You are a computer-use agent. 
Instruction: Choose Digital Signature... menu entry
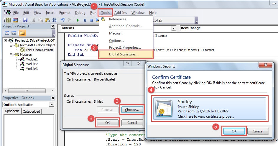tap(126, 54)
